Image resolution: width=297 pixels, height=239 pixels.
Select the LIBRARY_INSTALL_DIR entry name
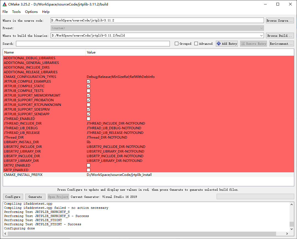pyautogui.click(x=21, y=142)
